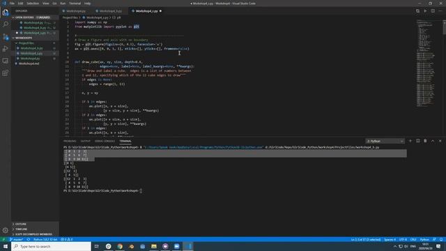446x251 pixels.
Task: Click the synchronize changes icon in status bar
Action: point(29,240)
